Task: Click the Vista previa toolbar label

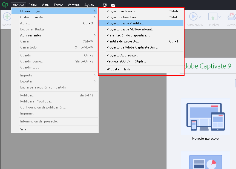Action: (195, 25)
